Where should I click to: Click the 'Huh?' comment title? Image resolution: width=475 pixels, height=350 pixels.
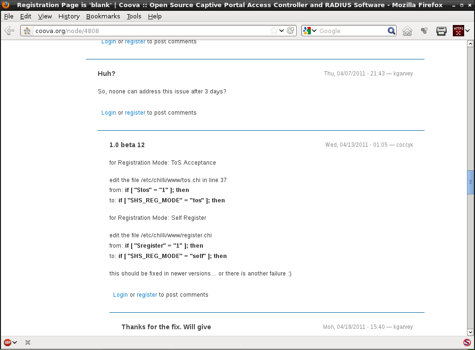(x=106, y=74)
